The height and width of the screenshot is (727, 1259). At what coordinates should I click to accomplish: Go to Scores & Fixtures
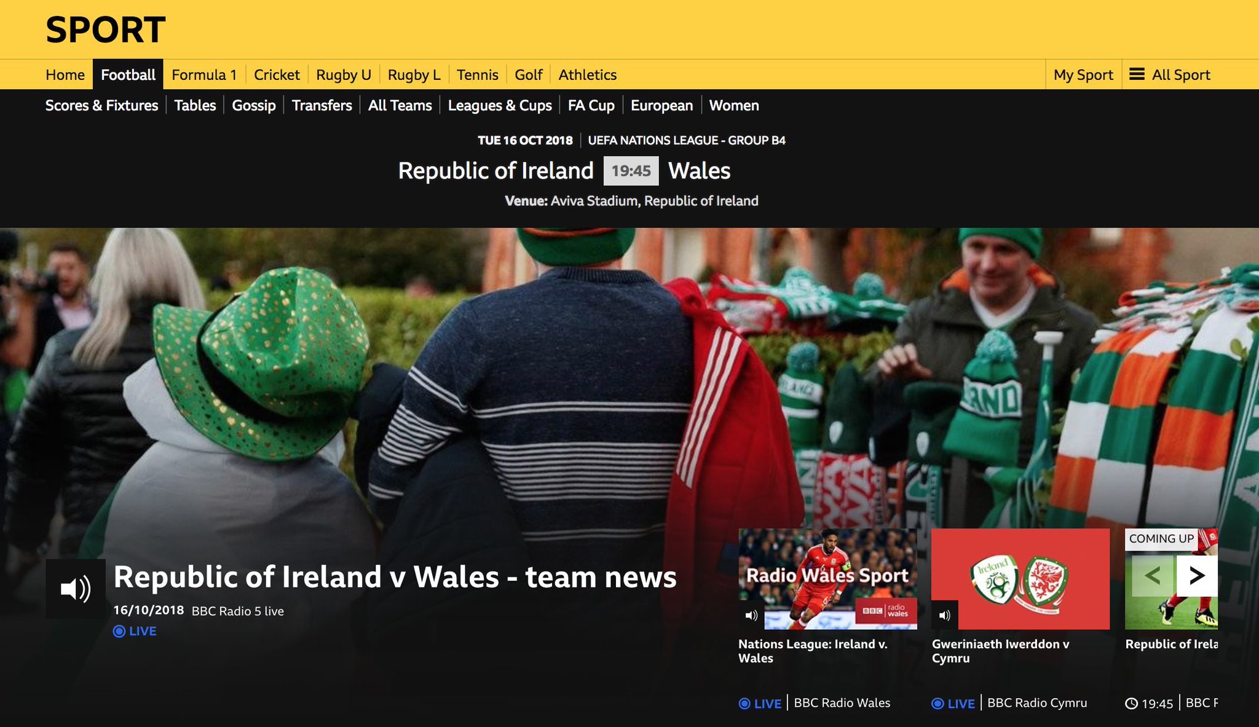tap(101, 106)
